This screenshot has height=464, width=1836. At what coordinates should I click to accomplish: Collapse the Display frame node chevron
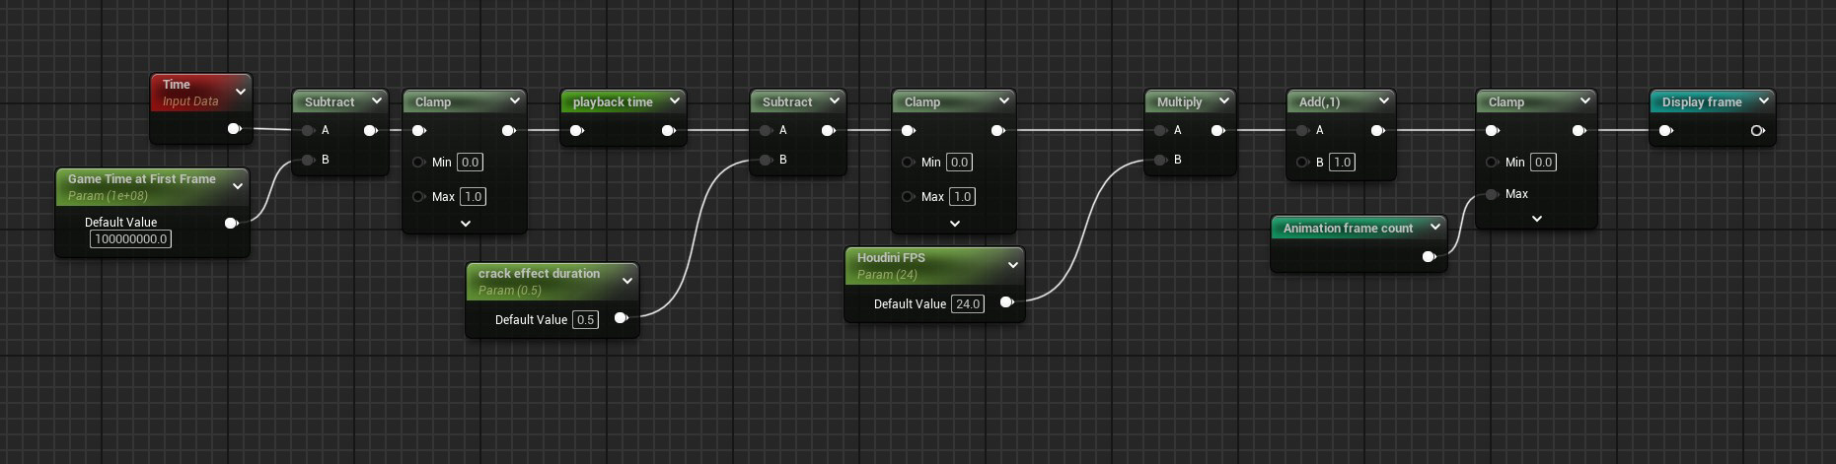(x=1763, y=100)
